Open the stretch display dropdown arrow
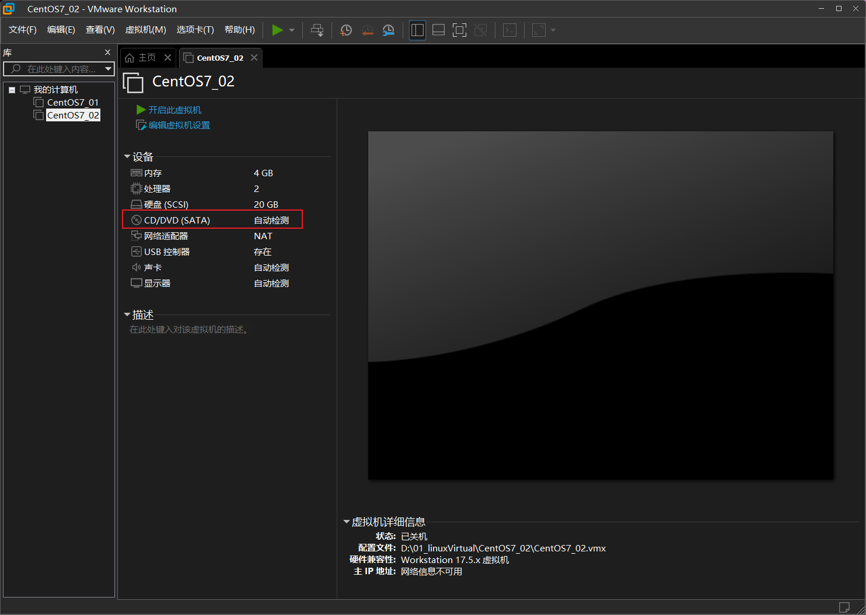This screenshot has height=615, width=866. click(x=553, y=30)
